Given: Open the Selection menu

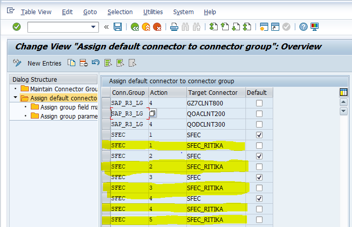Looking at the screenshot, I should (120, 12).
